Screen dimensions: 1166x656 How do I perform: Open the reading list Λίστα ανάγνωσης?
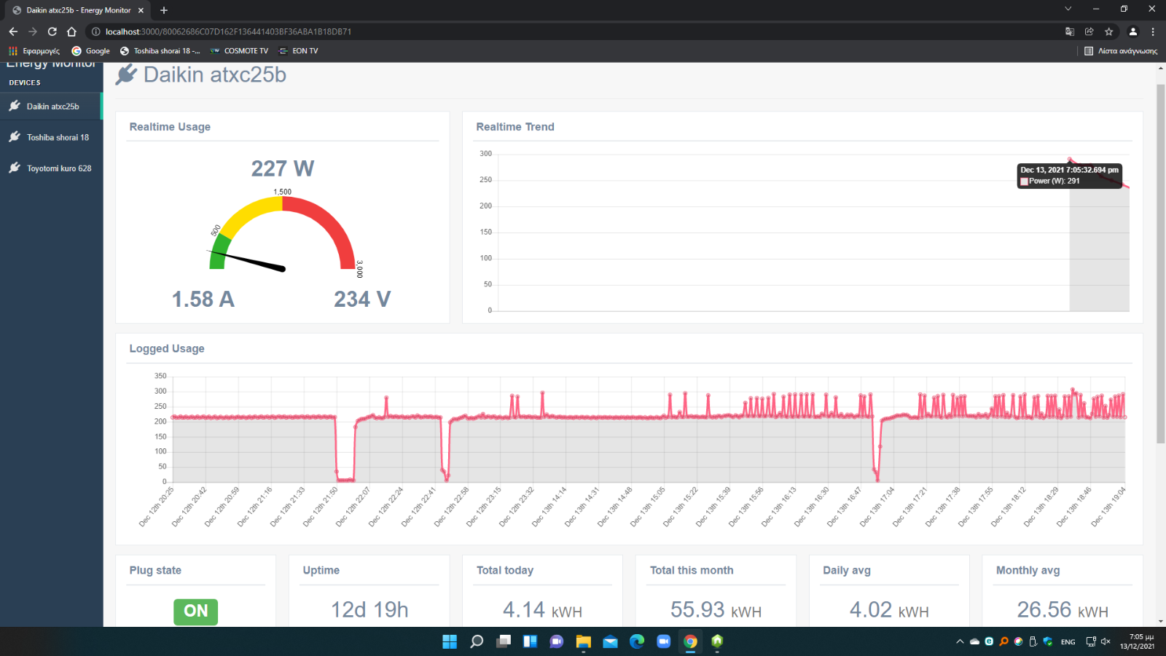[1121, 51]
